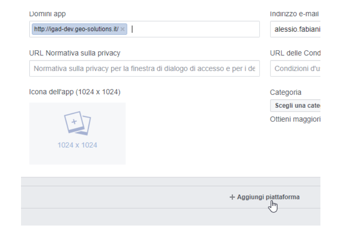The image size is (355, 243).
Task: Remove the igad-dev.geo-solutions.it domain tag
Action: [123, 29]
